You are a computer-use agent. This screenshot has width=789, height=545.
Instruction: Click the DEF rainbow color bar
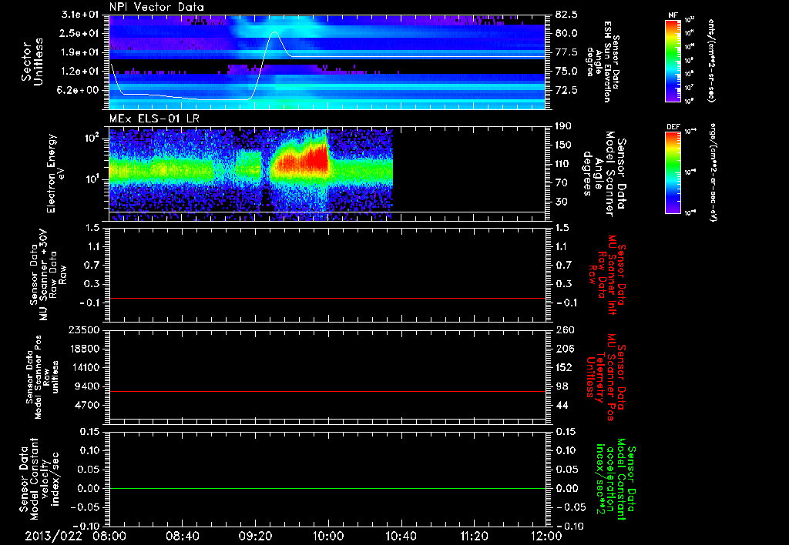pyautogui.click(x=673, y=172)
